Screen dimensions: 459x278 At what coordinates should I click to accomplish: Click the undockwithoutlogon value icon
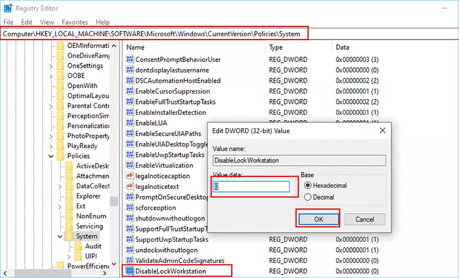130,250
